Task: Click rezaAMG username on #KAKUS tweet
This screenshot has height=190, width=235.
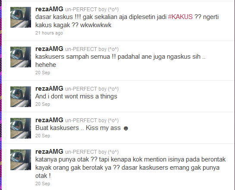Action: [49, 9]
